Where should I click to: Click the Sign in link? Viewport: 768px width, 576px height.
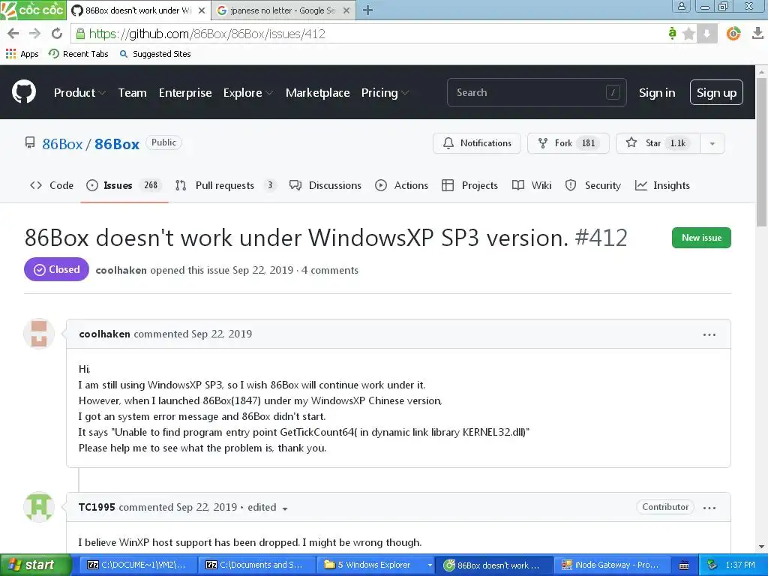(x=657, y=92)
